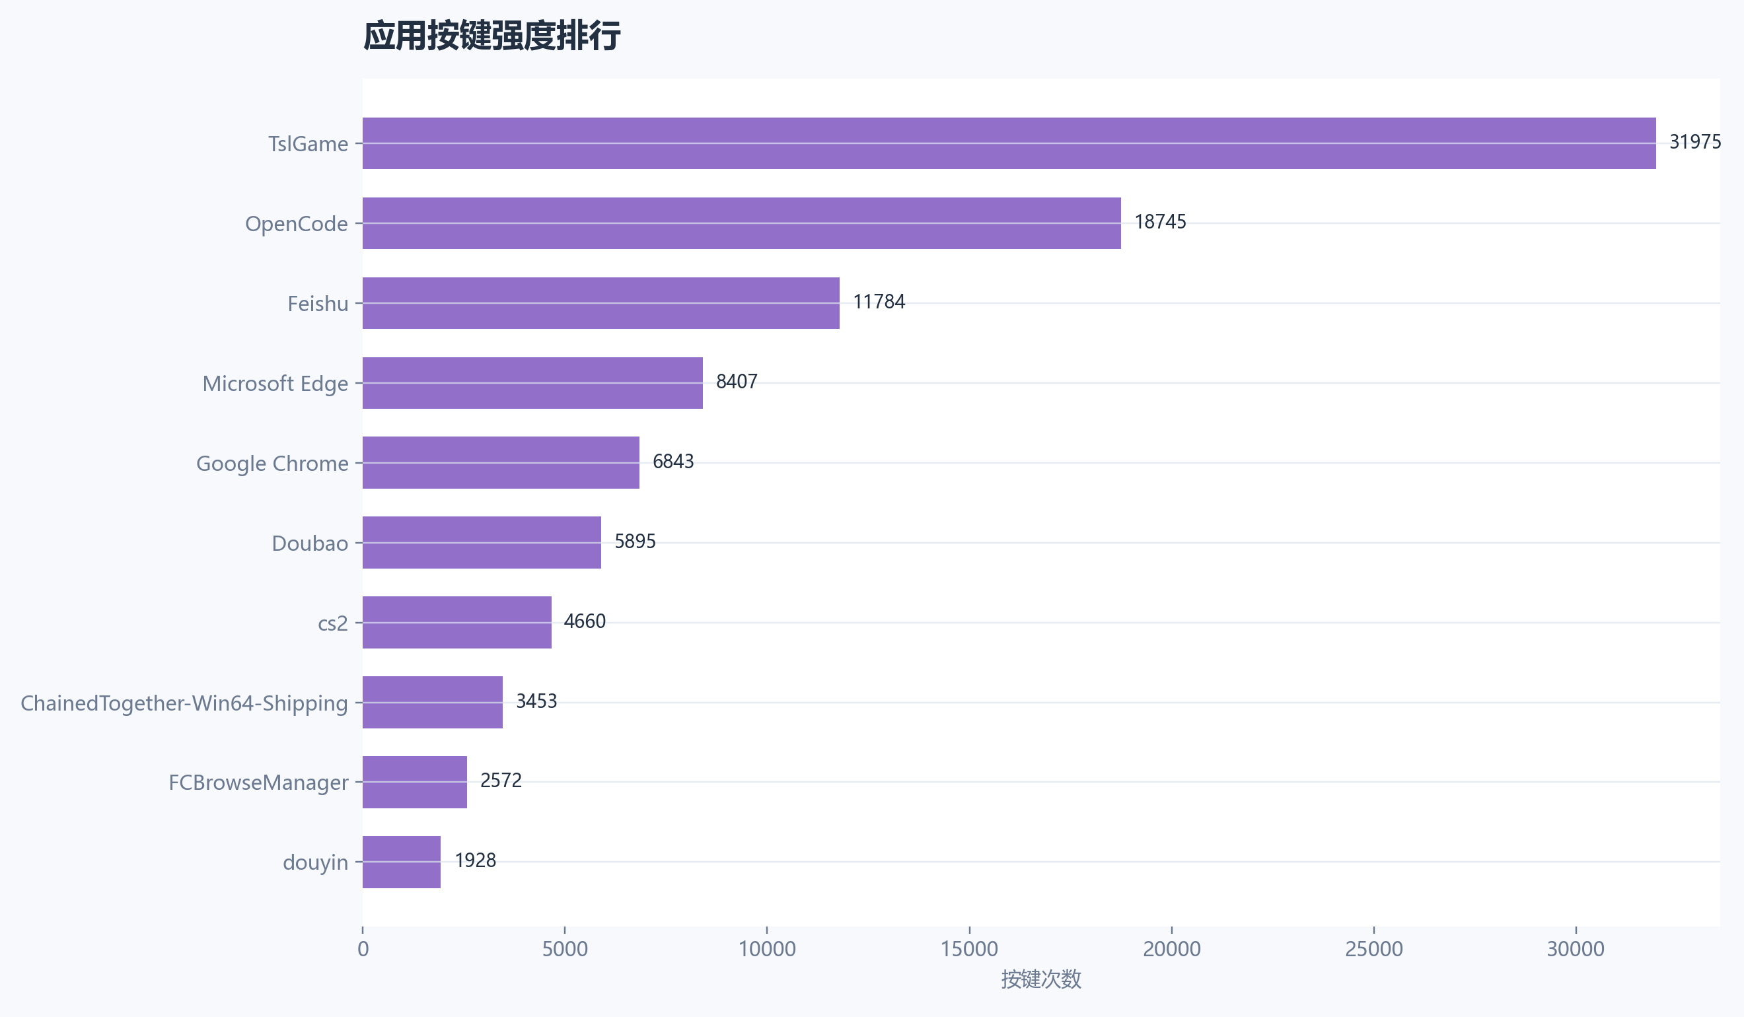Viewport: 1744px width, 1017px height.
Task: Click the 30000 axis tick label
Action: (1575, 949)
